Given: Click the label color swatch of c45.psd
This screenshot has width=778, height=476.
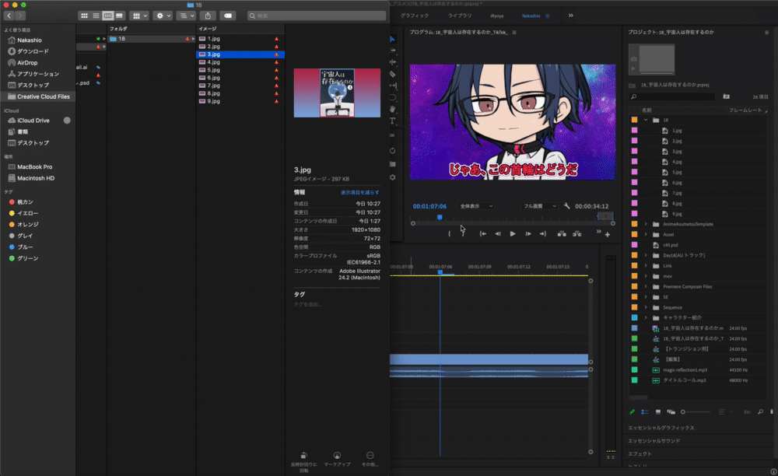Looking at the screenshot, I should point(634,245).
